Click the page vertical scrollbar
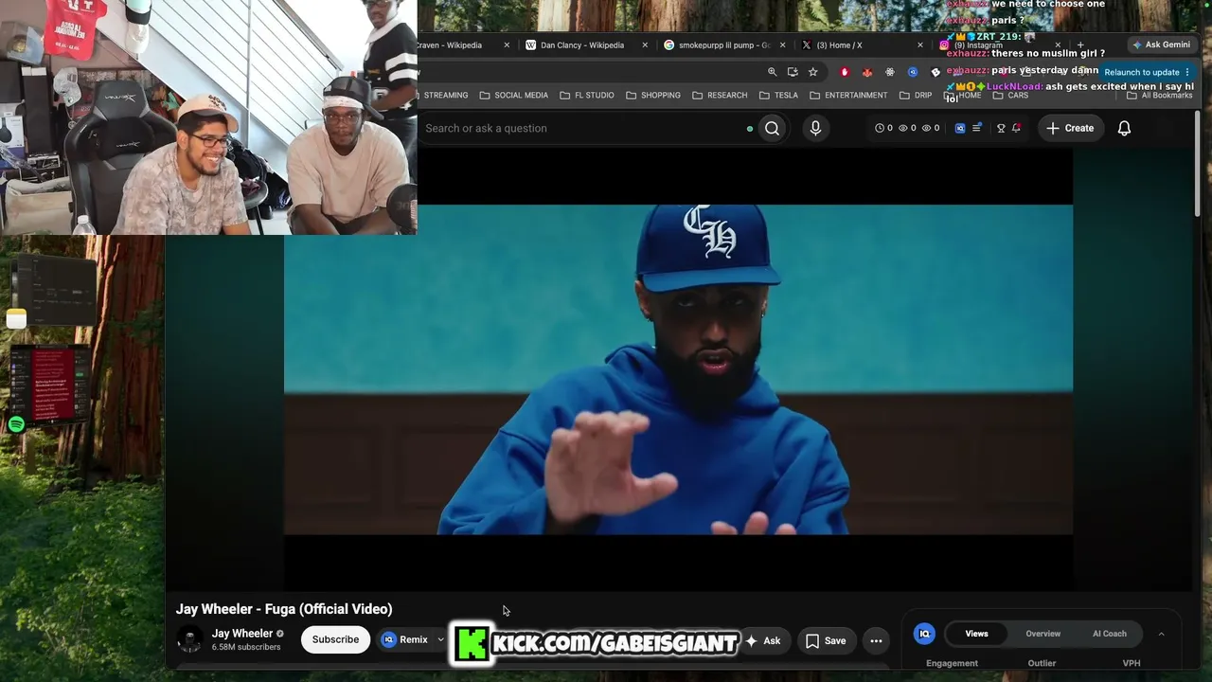This screenshot has height=682, width=1212. (1198, 166)
